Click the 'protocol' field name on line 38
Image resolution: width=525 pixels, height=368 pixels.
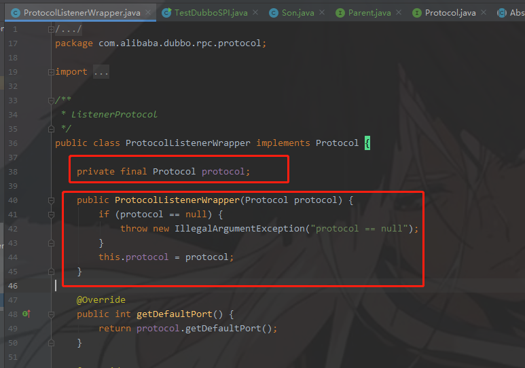point(223,172)
